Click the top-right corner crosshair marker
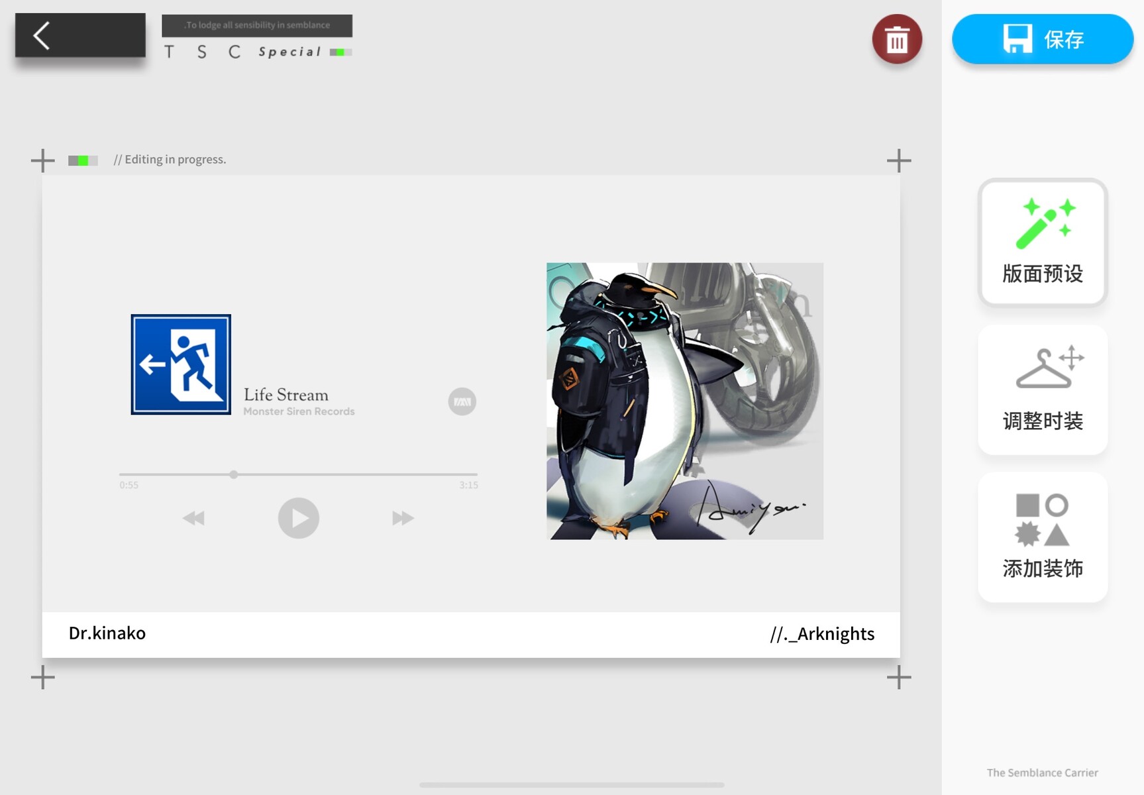Screen dimensions: 1144x795 898,160
